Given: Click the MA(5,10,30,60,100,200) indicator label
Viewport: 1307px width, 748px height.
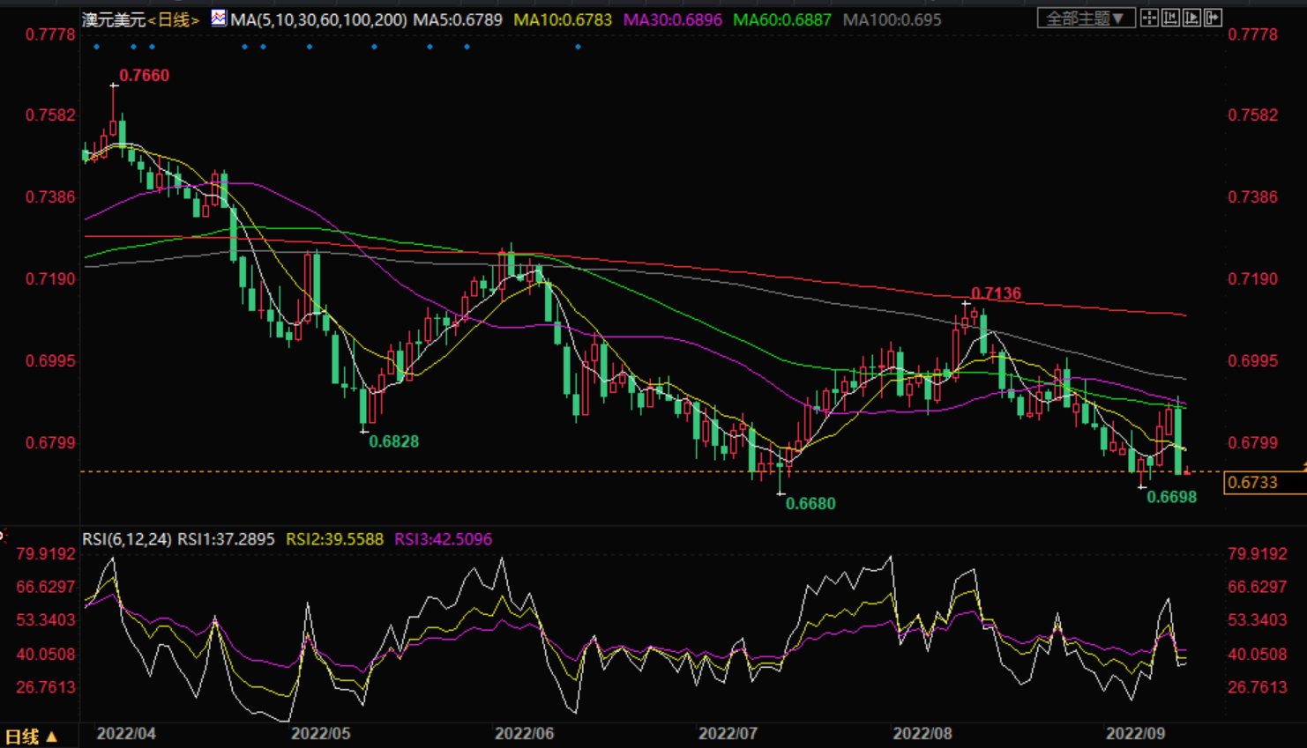Looking at the screenshot, I should click(318, 19).
